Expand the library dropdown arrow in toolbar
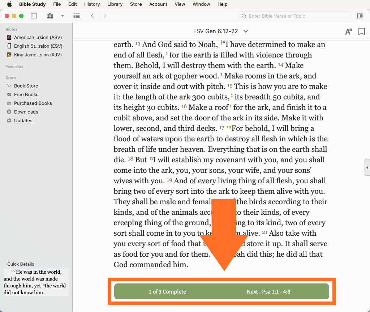The width and height of the screenshot is (370, 312). [63, 16]
